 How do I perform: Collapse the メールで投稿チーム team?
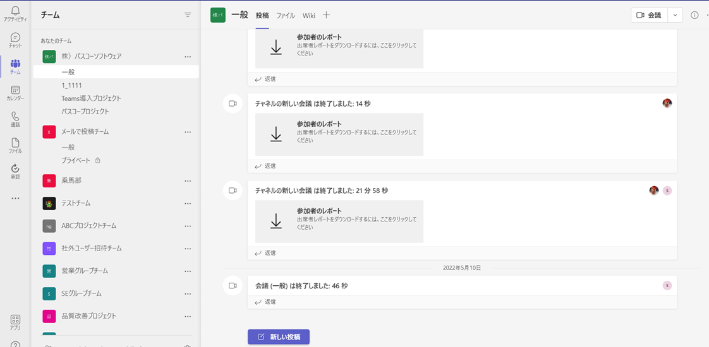85,132
